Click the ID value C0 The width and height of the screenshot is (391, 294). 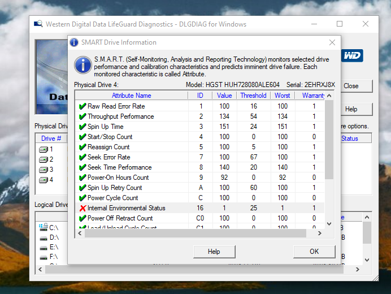tap(200, 218)
